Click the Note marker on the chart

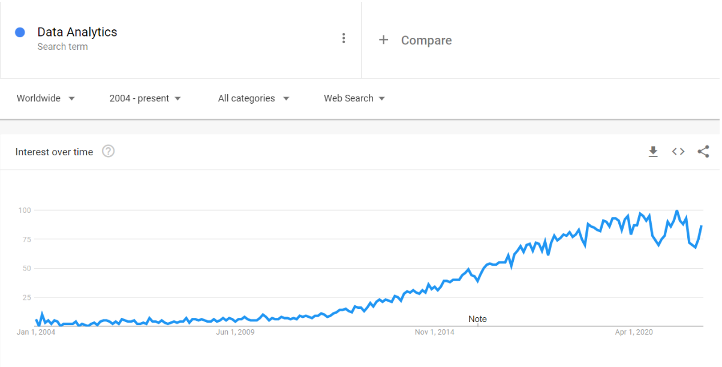click(x=477, y=319)
